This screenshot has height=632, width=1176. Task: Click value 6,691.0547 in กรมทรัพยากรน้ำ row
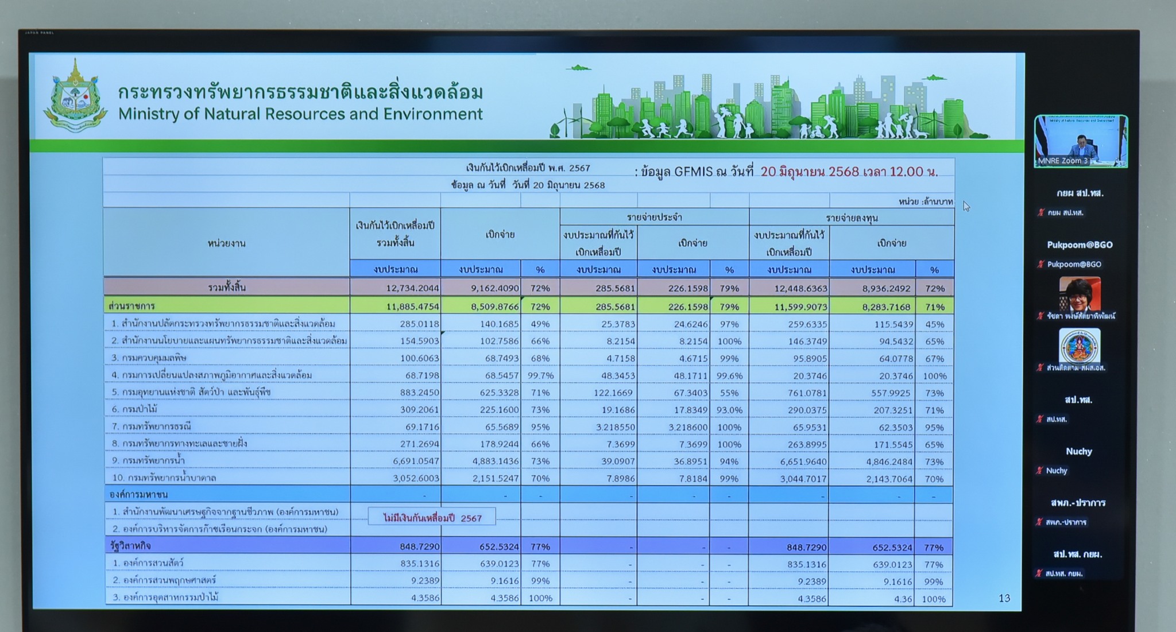click(x=415, y=461)
